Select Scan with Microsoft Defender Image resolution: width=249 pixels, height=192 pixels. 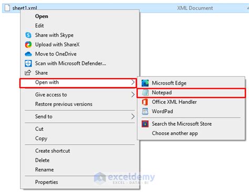pyautogui.click(x=80, y=63)
